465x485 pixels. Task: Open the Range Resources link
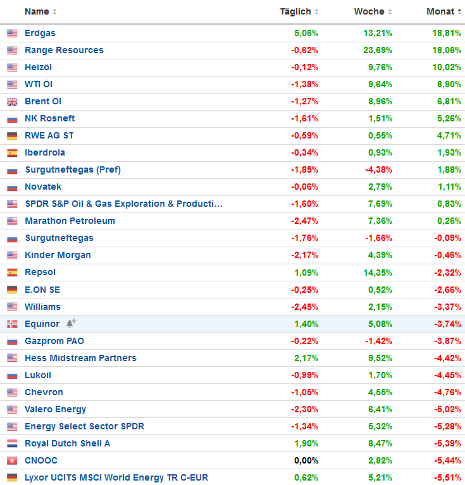(x=64, y=50)
